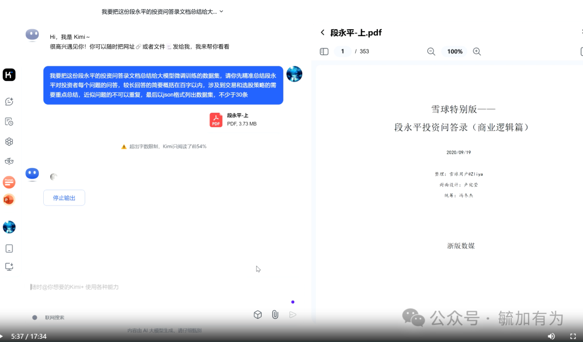This screenshot has height=342, width=583.
Task: Stop output with the 停止输出 button
Action: pyautogui.click(x=64, y=198)
